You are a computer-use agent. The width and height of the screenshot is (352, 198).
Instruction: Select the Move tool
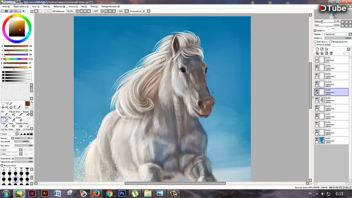pyautogui.click(x=3, y=108)
